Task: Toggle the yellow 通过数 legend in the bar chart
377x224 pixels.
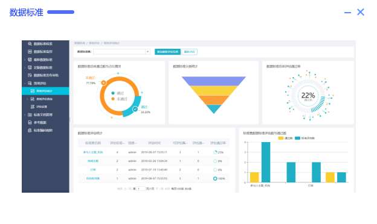Action: point(285,138)
